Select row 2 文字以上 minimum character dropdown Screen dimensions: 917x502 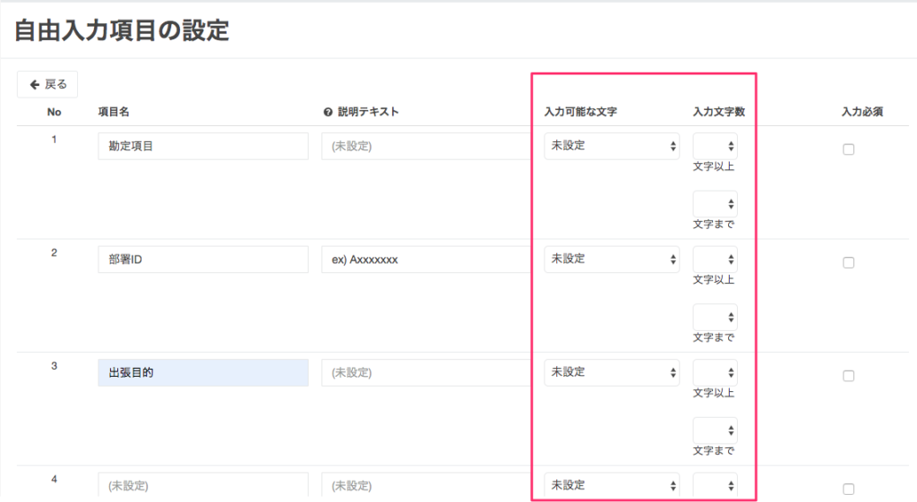715,260
